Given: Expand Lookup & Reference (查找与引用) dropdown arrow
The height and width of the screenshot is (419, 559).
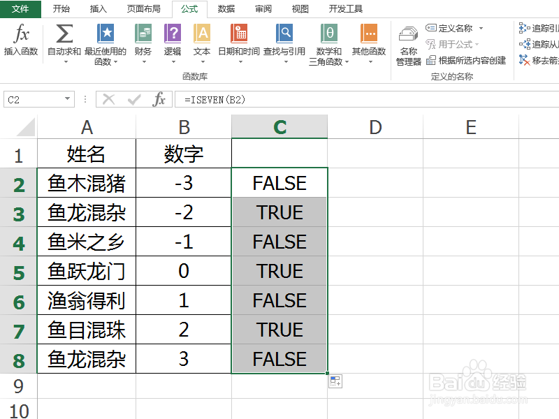Looking at the screenshot, I should (x=286, y=62).
